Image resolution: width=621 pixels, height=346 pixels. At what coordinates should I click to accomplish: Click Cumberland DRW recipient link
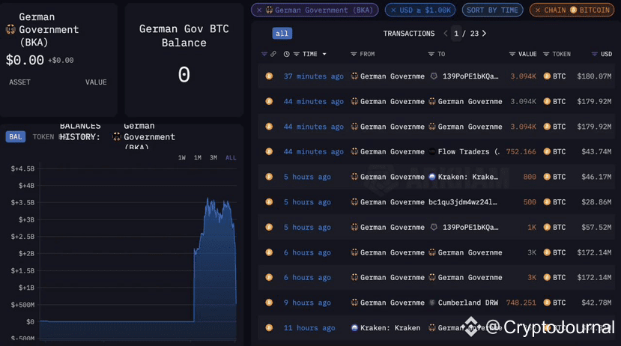click(x=468, y=303)
